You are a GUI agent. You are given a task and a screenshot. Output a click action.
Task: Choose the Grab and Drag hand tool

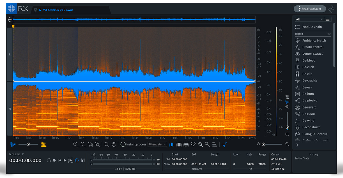click(114, 144)
